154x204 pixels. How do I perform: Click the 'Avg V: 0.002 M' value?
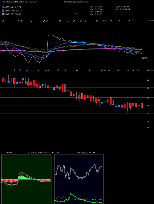click(122, 6)
